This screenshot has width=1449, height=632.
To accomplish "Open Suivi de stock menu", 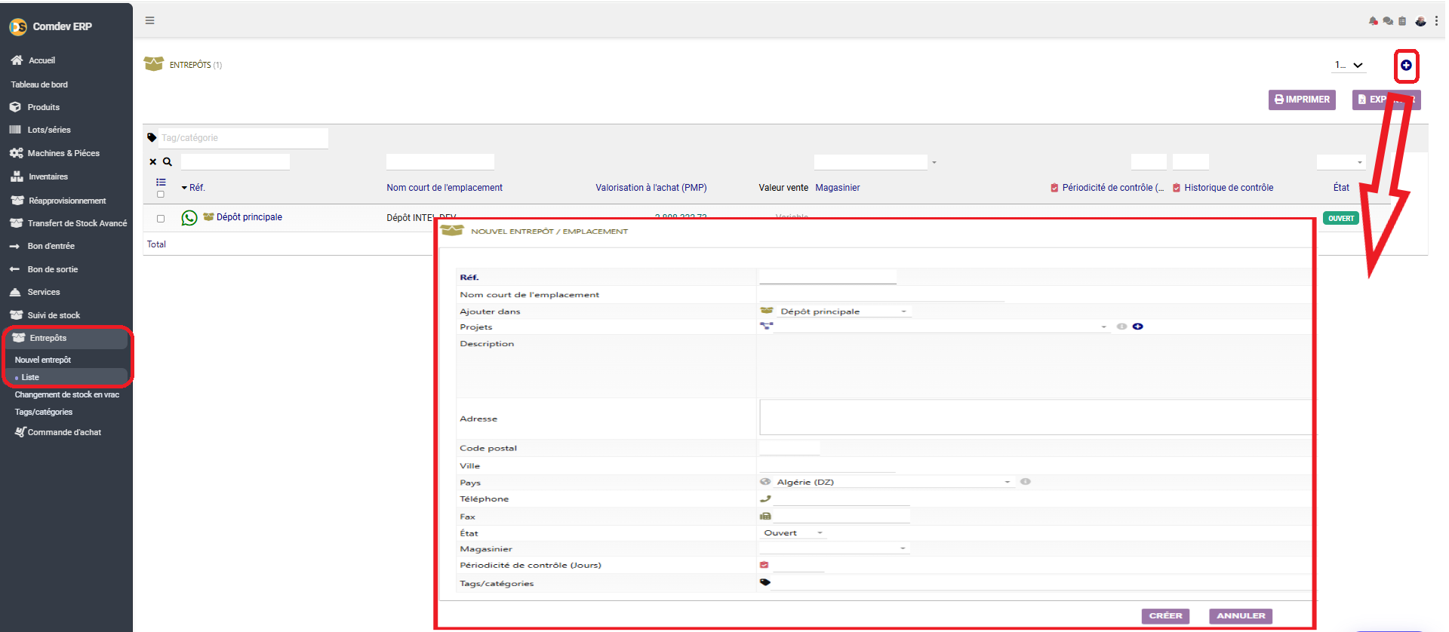I will tap(54, 315).
